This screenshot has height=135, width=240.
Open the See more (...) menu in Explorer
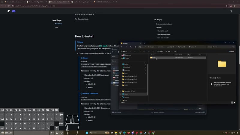click(175, 52)
